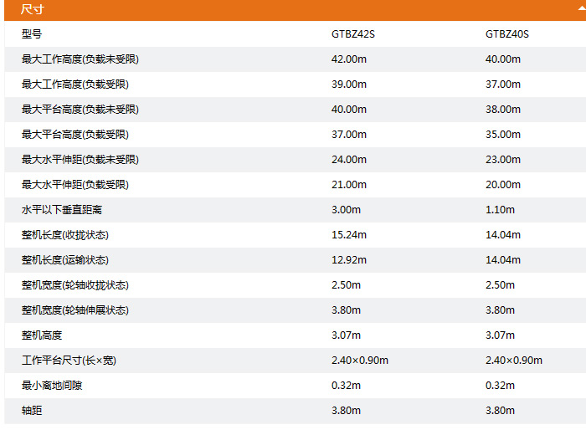The width and height of the screenshot is (586, 435).
Task: Select the 最大工作高度(负载受限) row label
Action: [75, 84]
